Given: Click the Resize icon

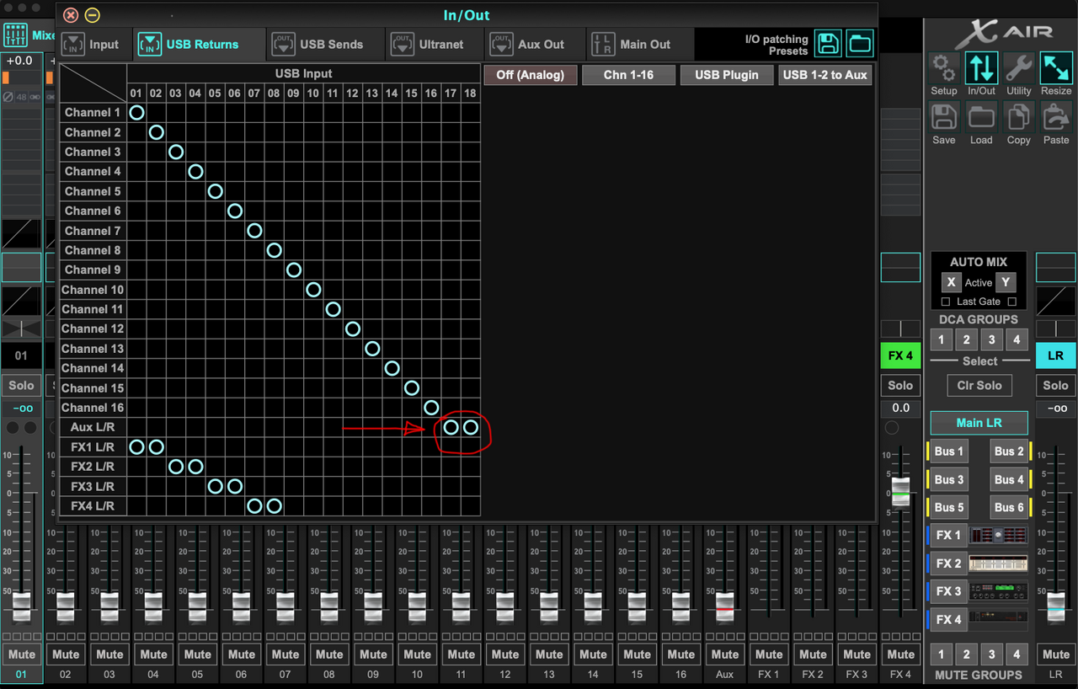Looking at the screenshot, I should pos(1056,69).
